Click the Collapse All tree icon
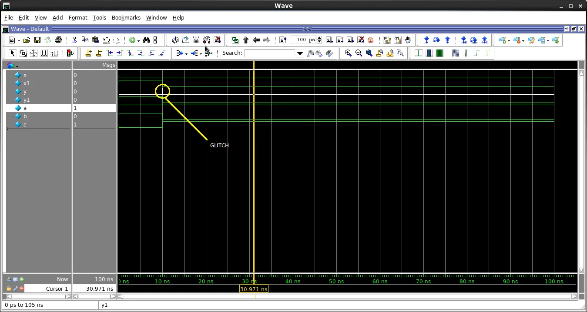The width and height of the screenshot is (587, 312). tap(157, 40)
